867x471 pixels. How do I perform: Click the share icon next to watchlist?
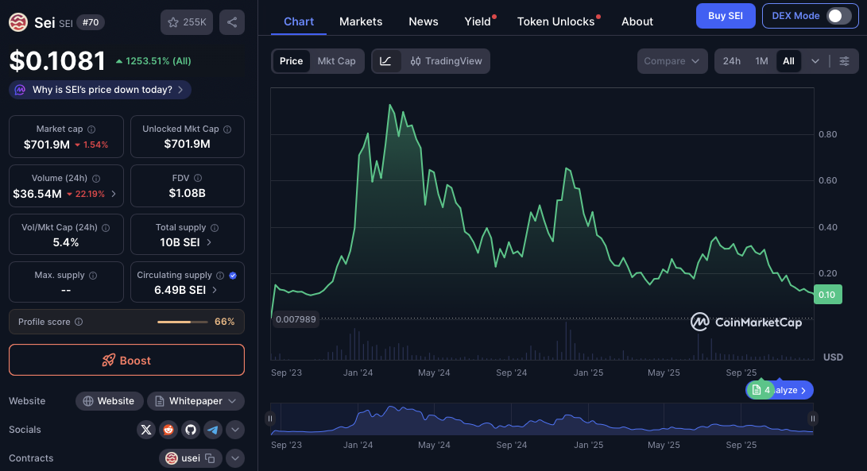[232, 22]
